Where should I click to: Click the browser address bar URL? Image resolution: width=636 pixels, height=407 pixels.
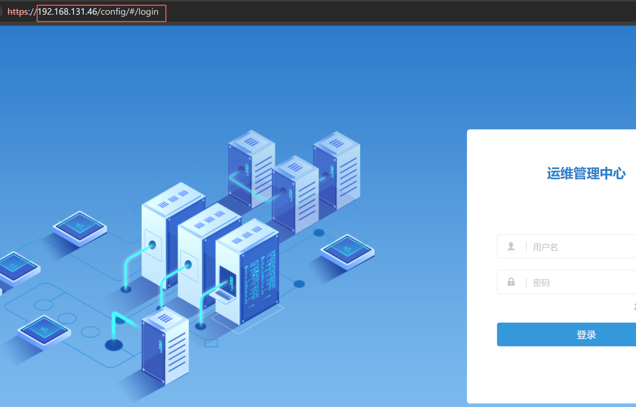83,12
